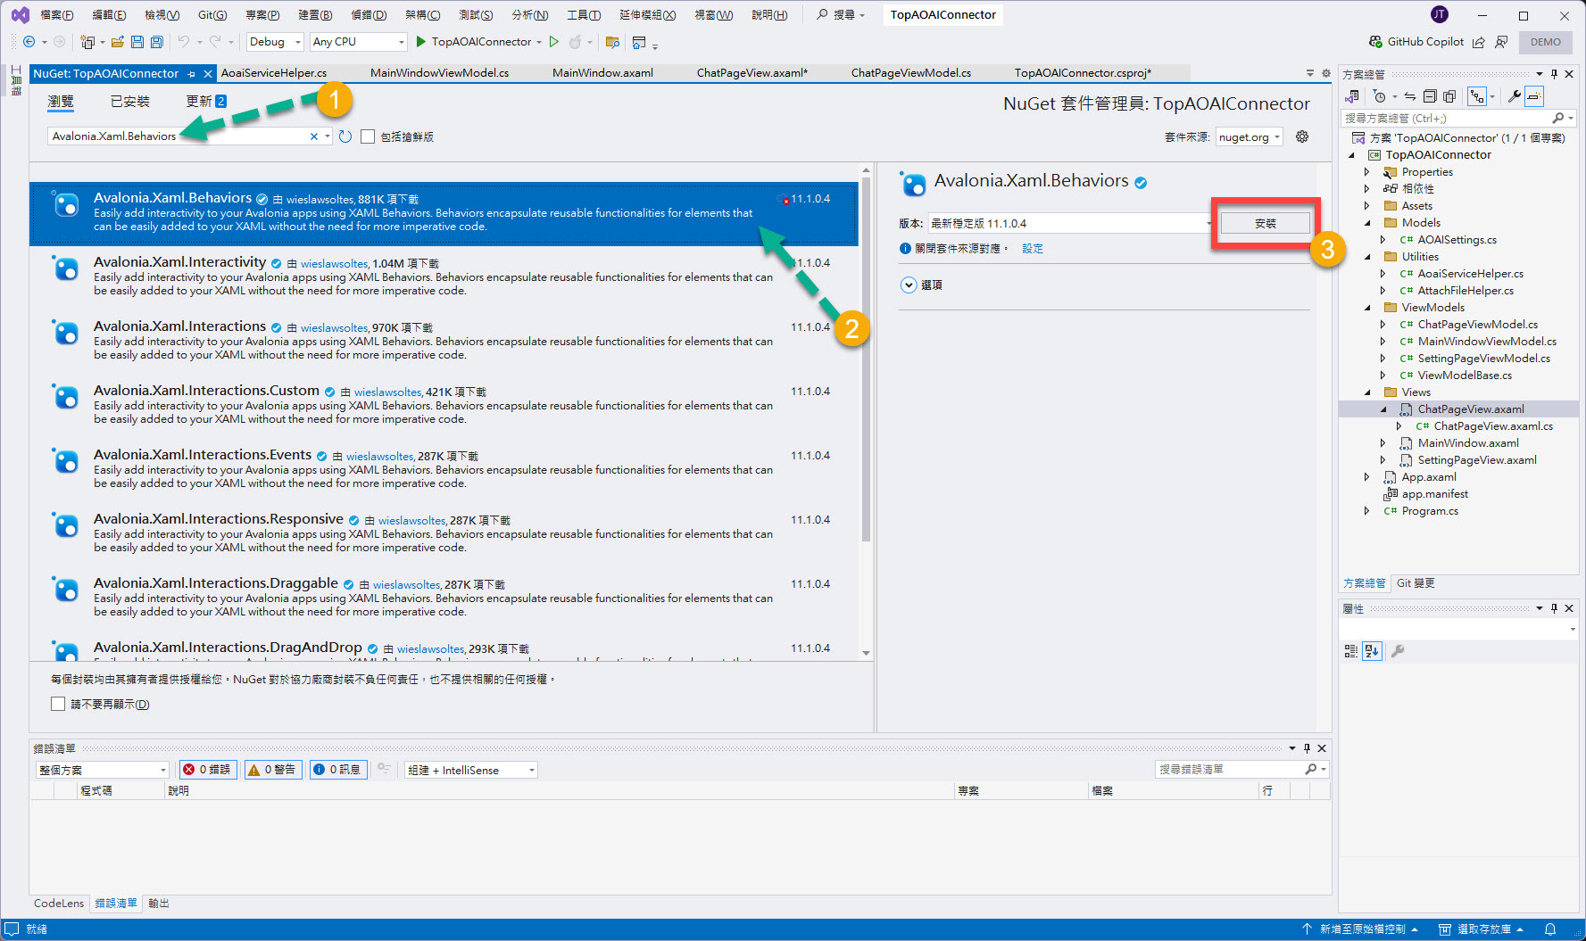The width and height of the screenshot is (1586, 941).
Task: Click the find in files folder icon
Action: 612,42
